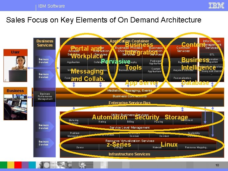The image size is (228, 171).
Task: Select the Peering cell
Action: click(x=159, y=122)
